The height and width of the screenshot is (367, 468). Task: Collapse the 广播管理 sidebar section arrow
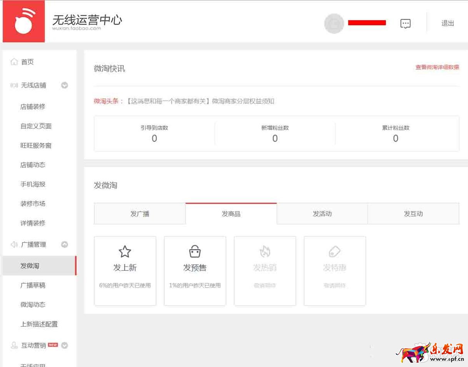click(x=65, y=244)
